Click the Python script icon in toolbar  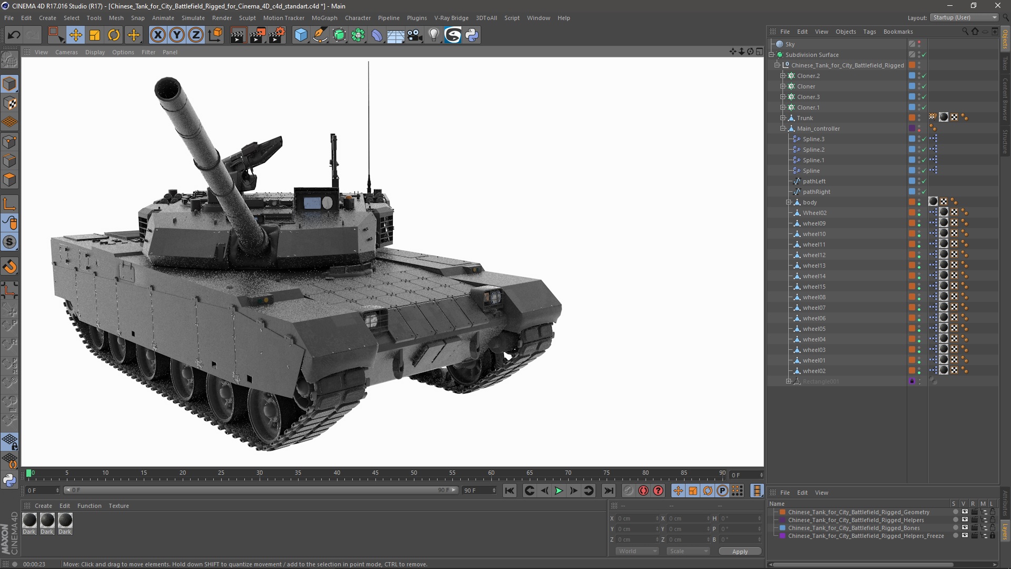pos(472,35)
